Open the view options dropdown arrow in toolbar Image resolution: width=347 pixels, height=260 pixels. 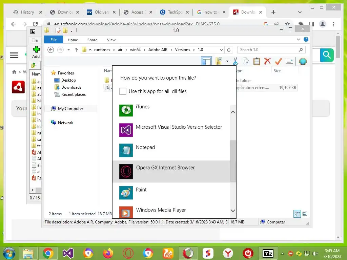point(227,61)
